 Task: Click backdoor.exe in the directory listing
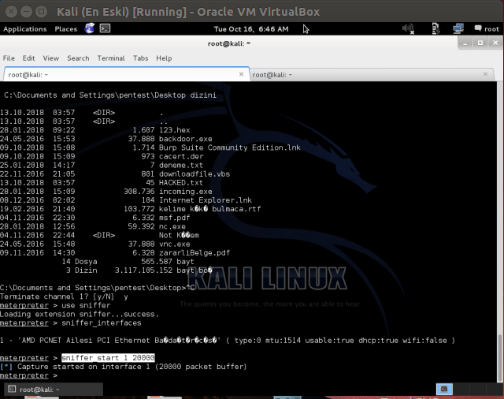[186, 139]
